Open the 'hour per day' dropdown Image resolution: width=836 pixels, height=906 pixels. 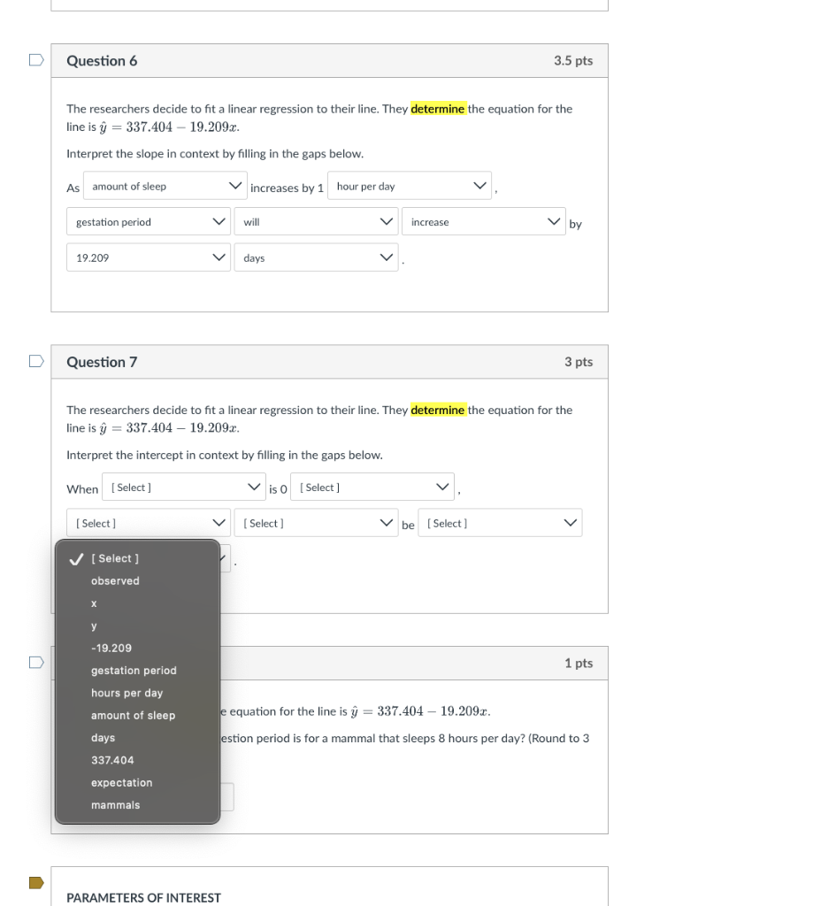(x=410, y=186)
